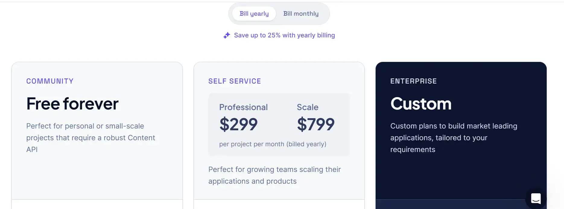Switch billing to Bill yearly

tap(254, 14)
